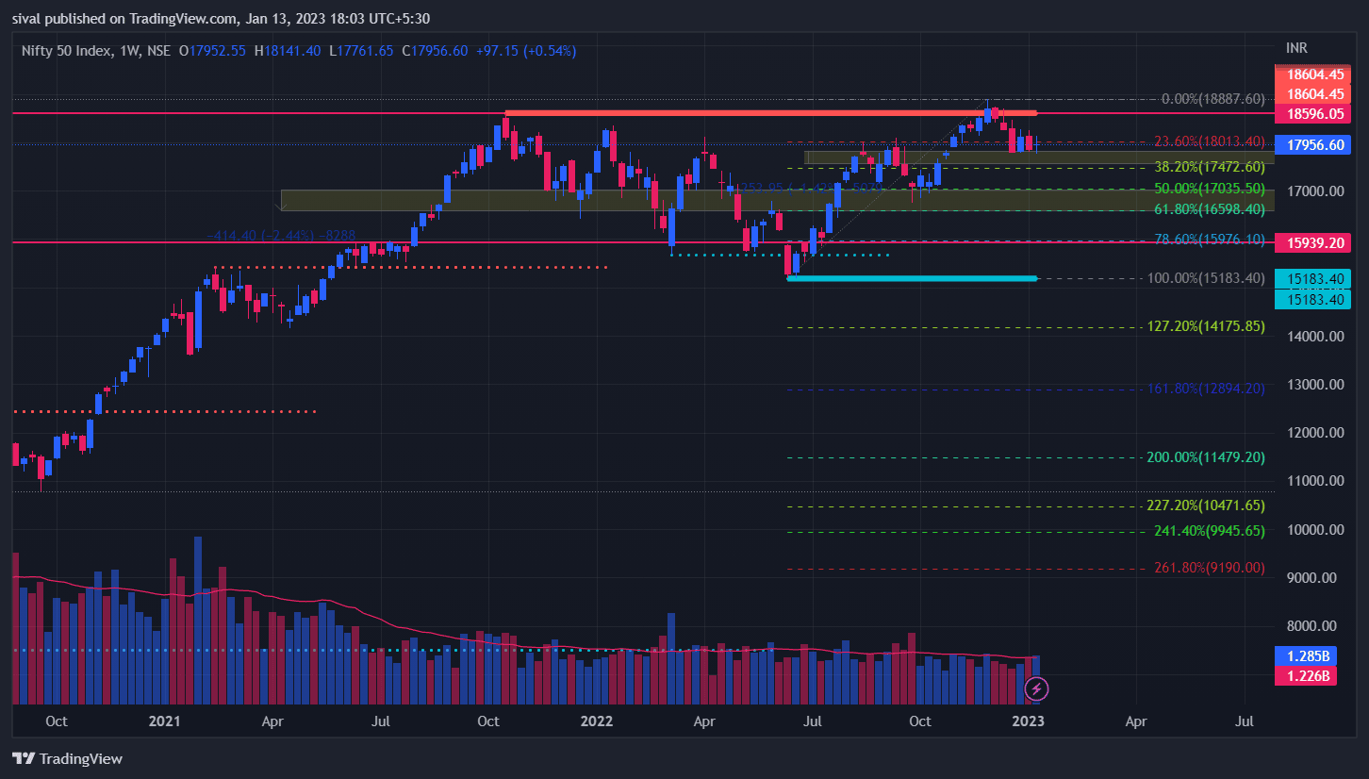Select the 200.00%(11479.20) Fibonacci level label
Screen dimensions: 1369x779
(x=1206, y=457)
